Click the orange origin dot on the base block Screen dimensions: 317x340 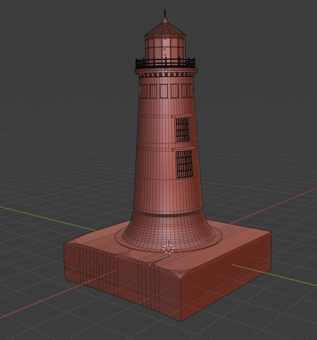[170, 266]
